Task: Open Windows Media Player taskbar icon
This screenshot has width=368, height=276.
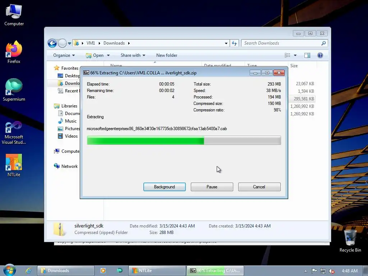Action: click(x=103, y=271)
